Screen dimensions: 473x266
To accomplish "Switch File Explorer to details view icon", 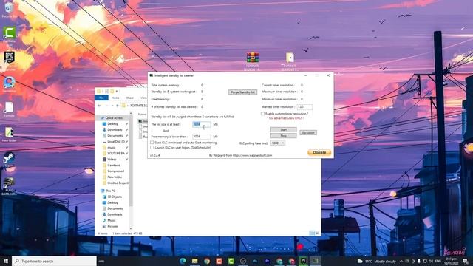I will click(x=312, y=233).
